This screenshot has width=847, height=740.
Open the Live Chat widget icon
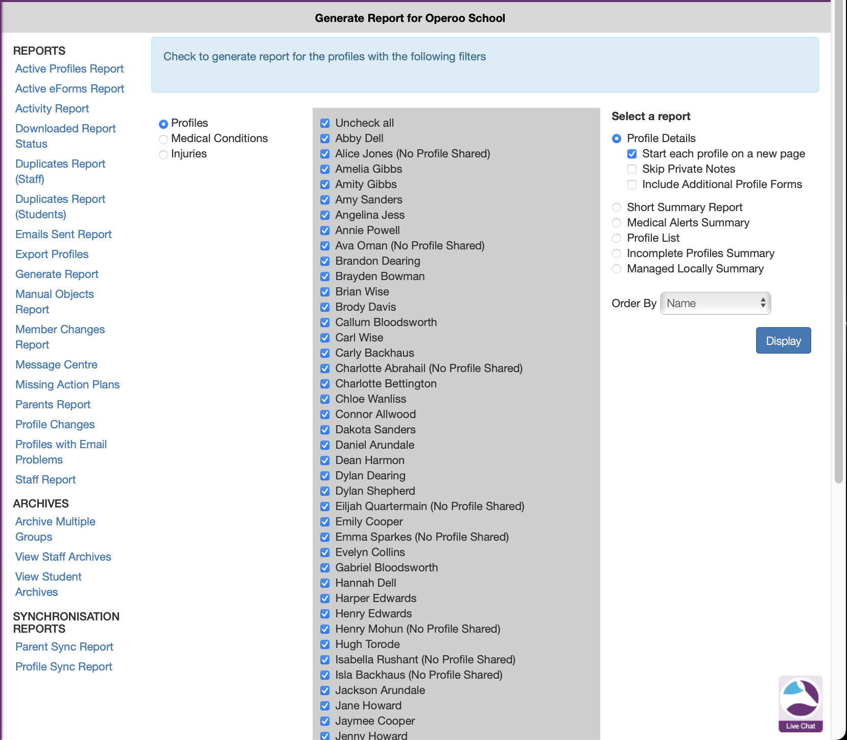point(800,703)
